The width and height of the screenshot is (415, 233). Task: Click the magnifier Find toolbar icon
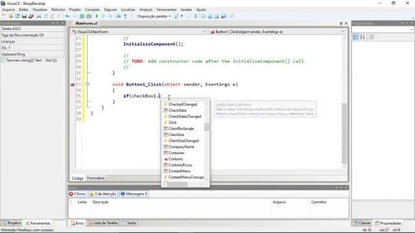[232, 16]
